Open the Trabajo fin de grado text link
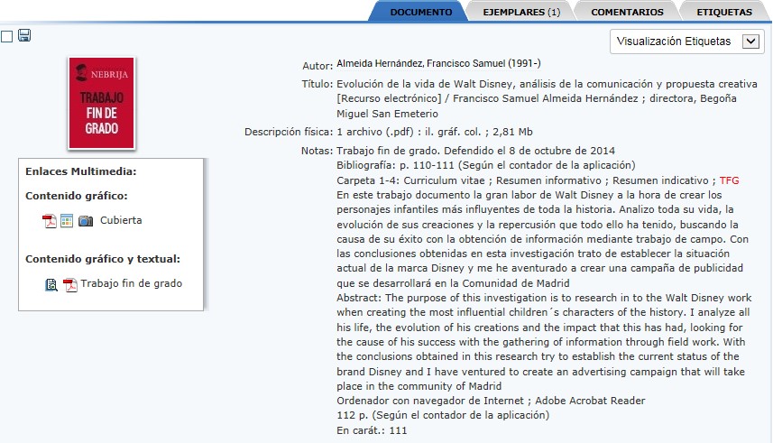This screenshot has width=773, height=443. (131, 283)
